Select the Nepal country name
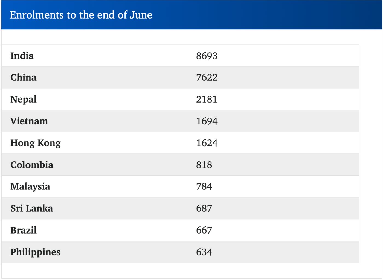This screenshot has height=280, width=383. [x=23, y=99]
